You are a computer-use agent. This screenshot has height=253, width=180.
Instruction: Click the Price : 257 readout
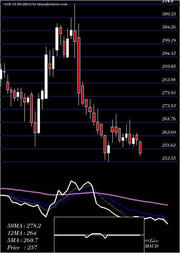[x=22, y=247]
